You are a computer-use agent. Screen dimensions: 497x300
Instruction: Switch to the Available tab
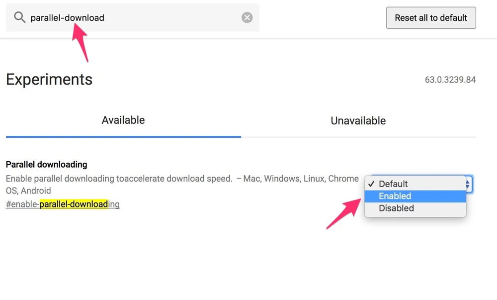click(x=123, y=120)
